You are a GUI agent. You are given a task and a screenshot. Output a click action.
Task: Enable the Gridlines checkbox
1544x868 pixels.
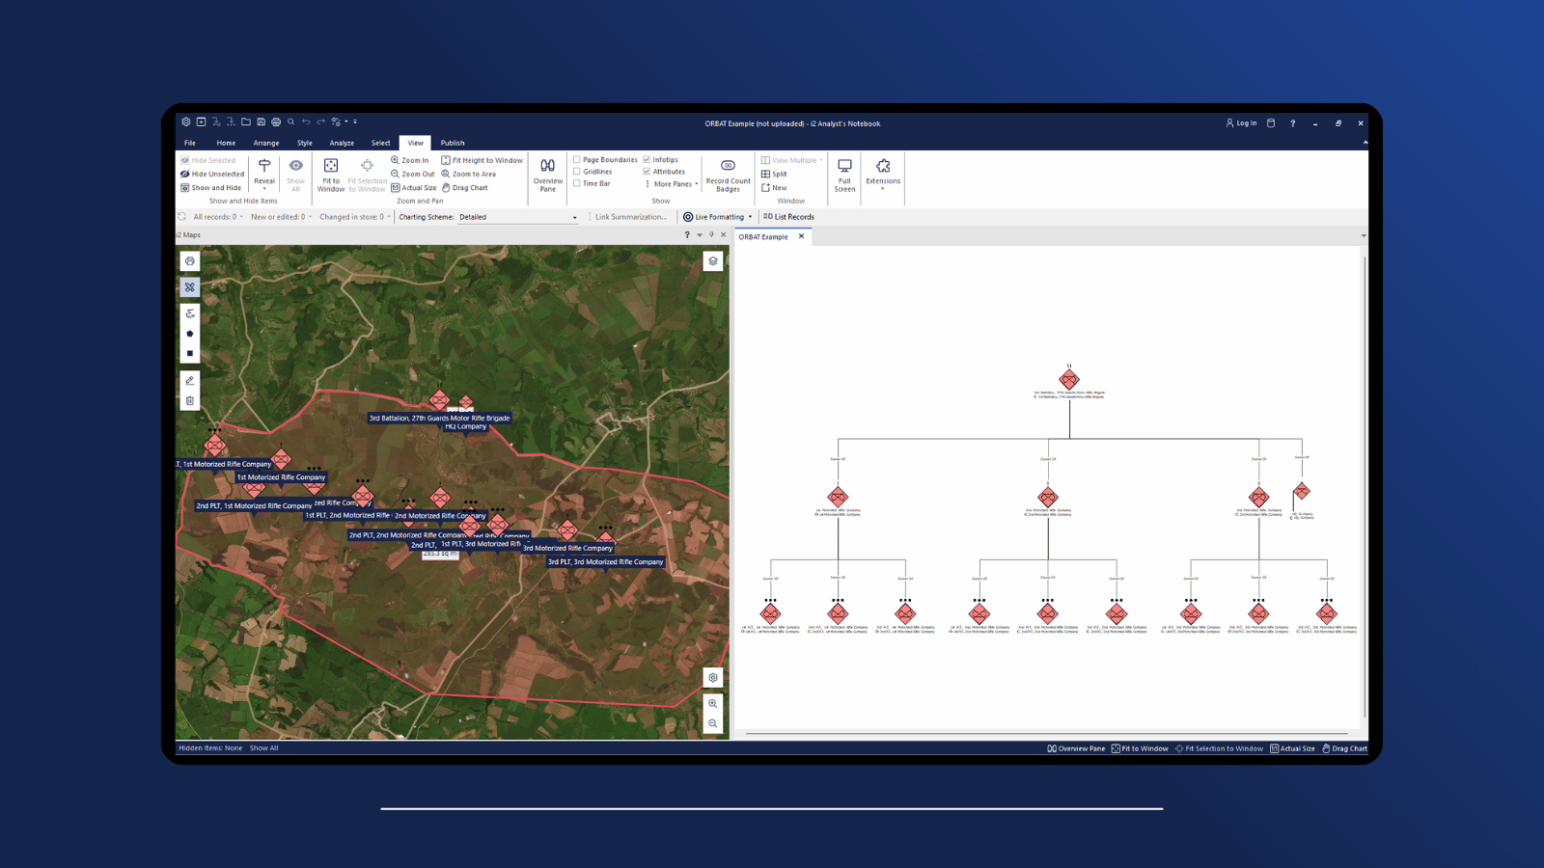pyautogui.click(x=577, y=172)
